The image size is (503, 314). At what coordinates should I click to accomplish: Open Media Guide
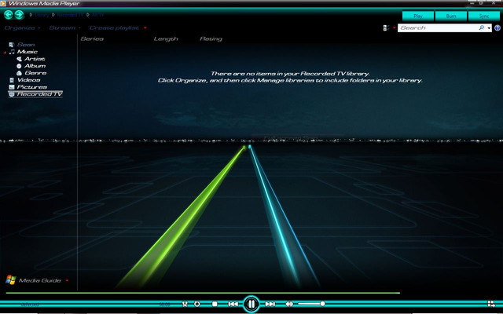(x=40, y=280)
